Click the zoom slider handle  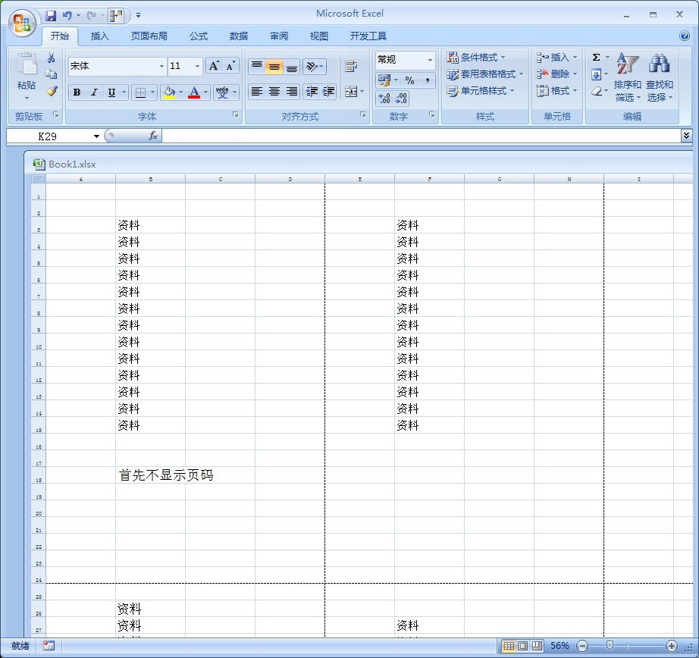tap(610, 646)
